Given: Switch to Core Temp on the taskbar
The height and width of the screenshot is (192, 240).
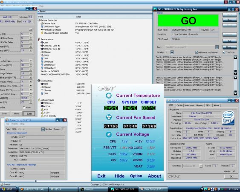Looking at the screenshot, I should point(153,189).
